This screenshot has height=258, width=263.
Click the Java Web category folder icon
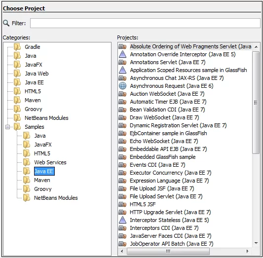(x=17, y=74)
